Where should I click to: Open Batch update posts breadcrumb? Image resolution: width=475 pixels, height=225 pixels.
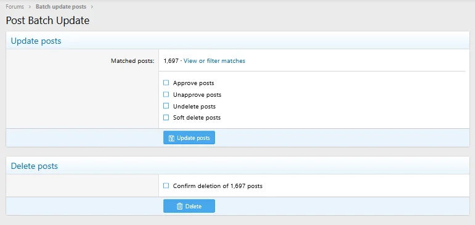(x=61, y=7)
